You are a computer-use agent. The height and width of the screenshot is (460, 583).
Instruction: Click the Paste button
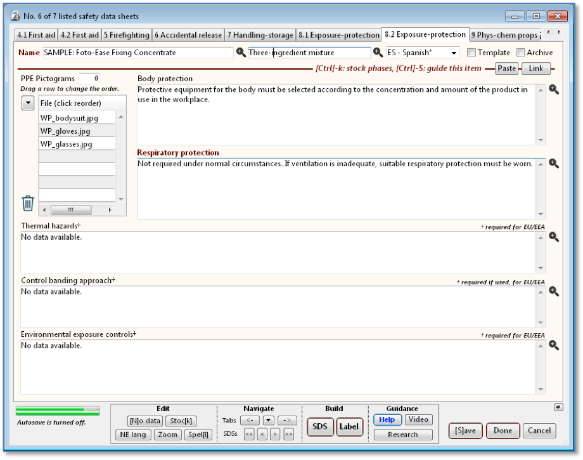pos(506,69)
